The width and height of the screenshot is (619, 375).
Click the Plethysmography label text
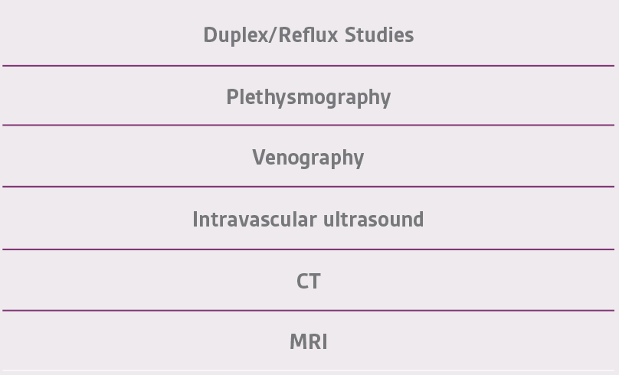308,97
